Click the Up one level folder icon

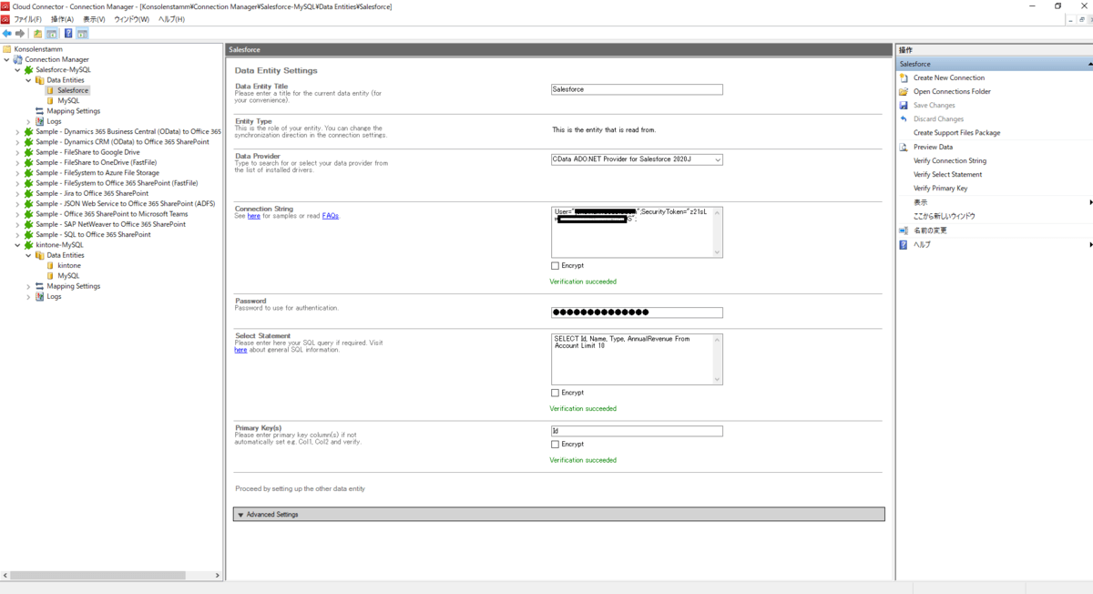38,34
